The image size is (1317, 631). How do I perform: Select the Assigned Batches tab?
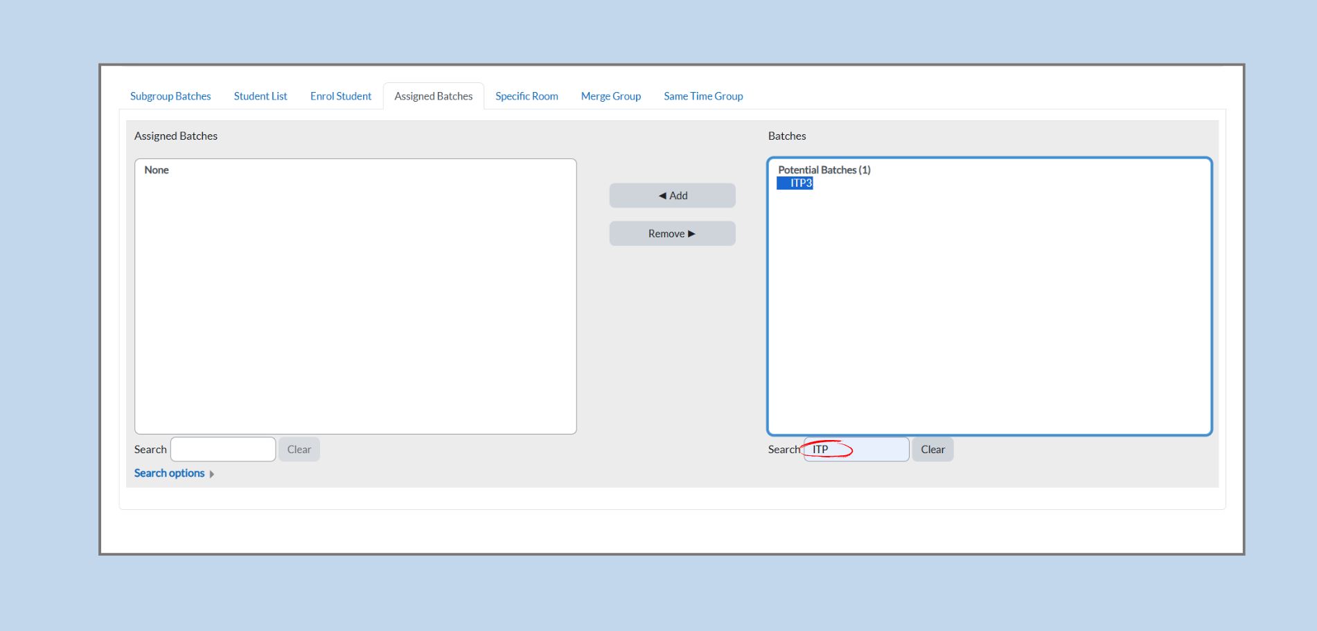(x=434, y=96)
